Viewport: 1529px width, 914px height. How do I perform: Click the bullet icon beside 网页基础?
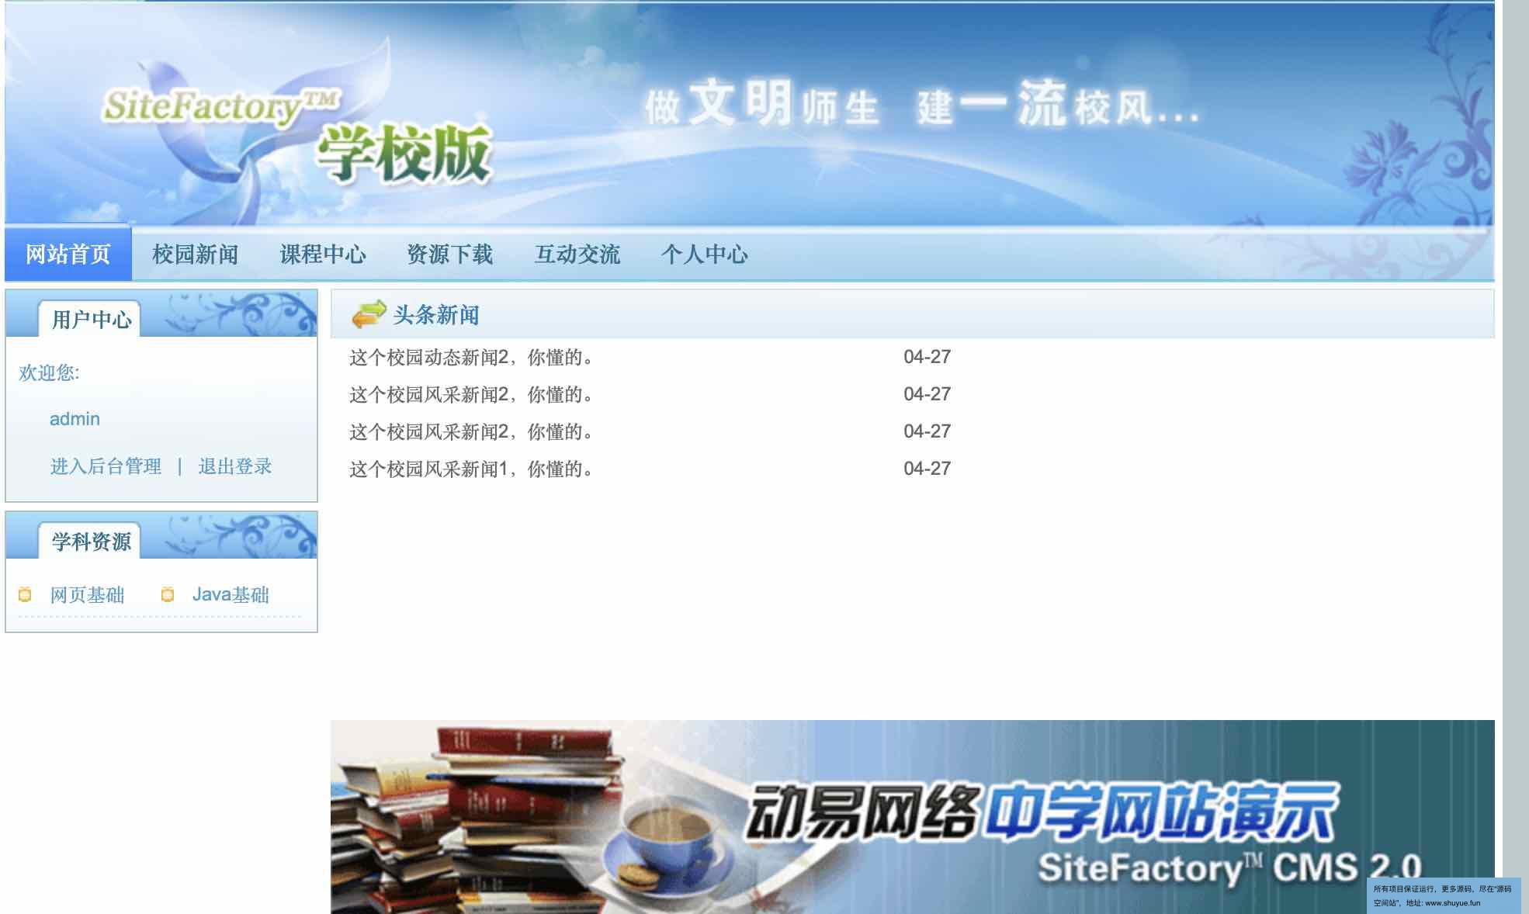coord(25,594)
